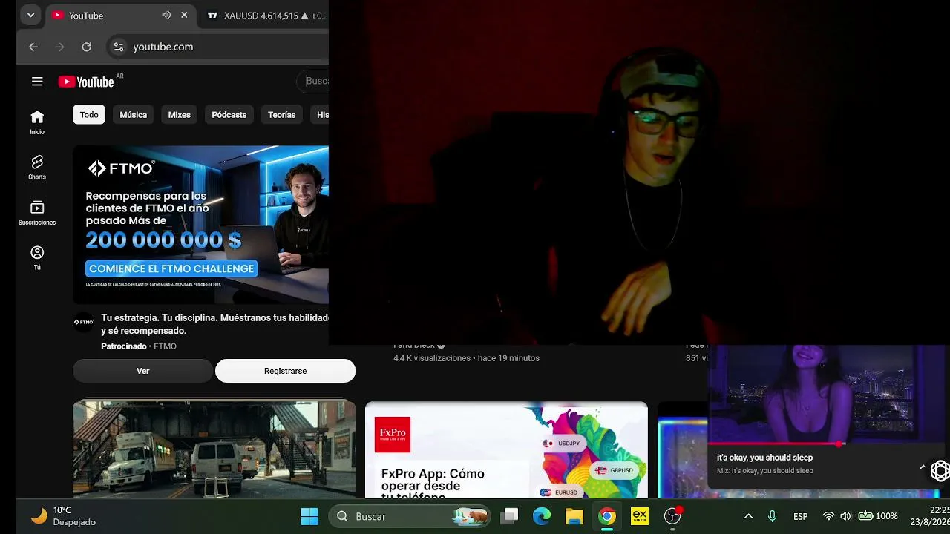Open miniplayer title 'it's okay, you should sleep'

[x=764, y=458]
